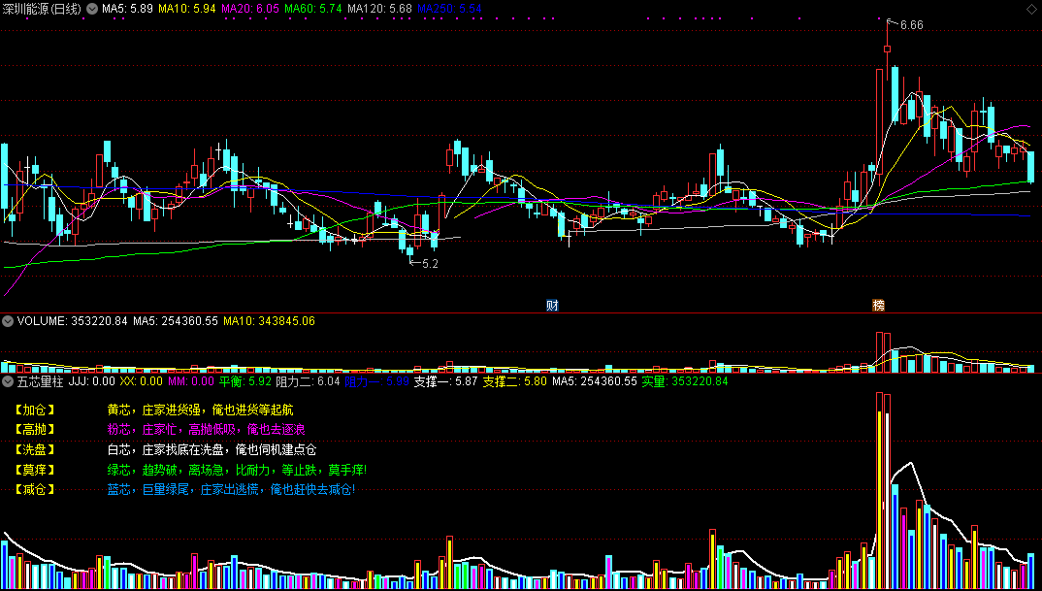
Task: Click the 【洗盘】 legend tag
Action: pos(34,450)
